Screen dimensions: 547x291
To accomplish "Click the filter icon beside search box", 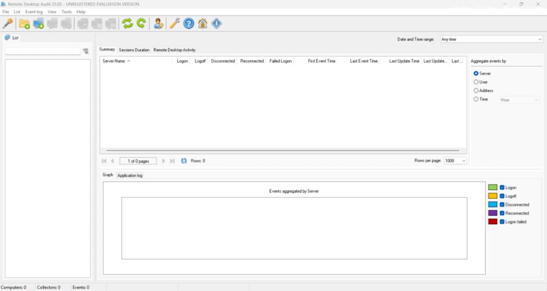I will (86, 51).
